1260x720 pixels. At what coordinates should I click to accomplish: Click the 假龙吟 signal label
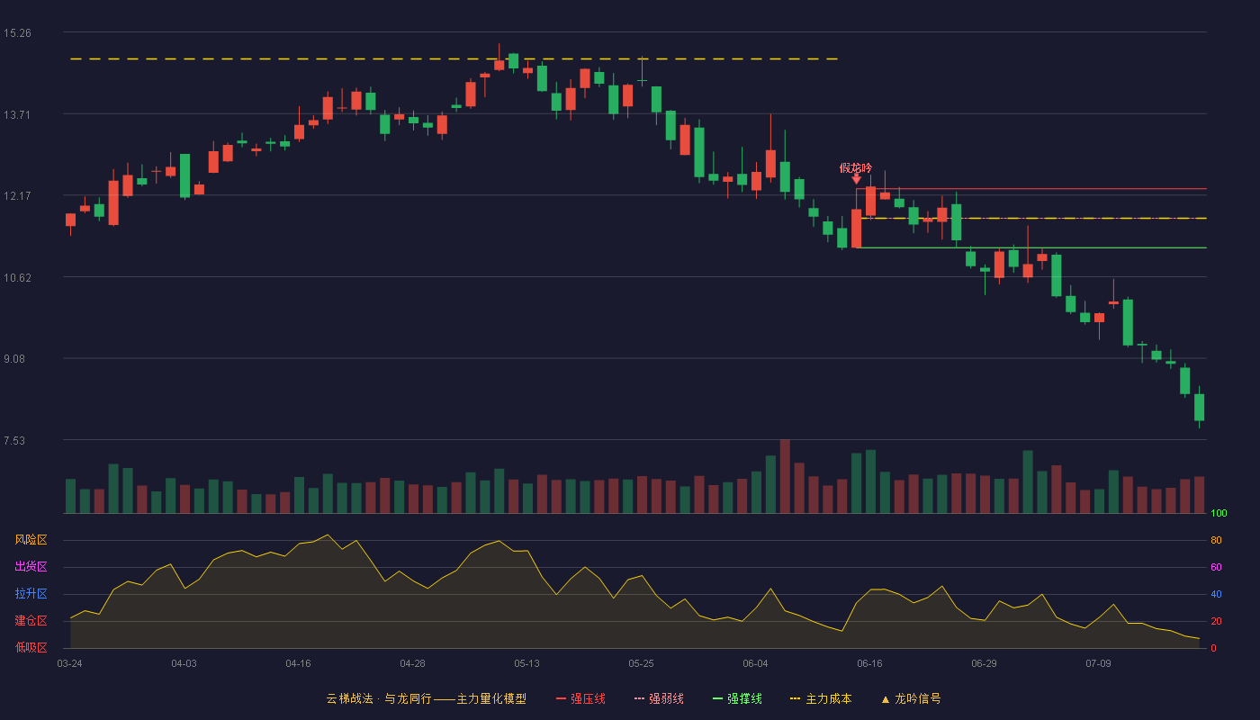(x=856, y=167)
